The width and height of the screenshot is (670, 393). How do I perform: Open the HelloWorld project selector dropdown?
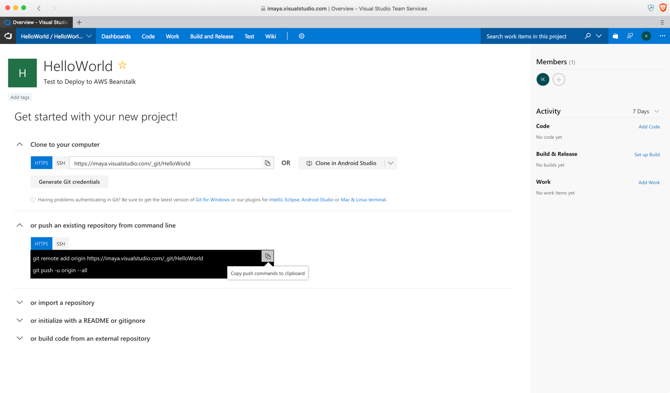56,36
